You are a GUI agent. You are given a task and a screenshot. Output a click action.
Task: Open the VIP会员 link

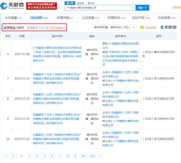tap(176, 8)
